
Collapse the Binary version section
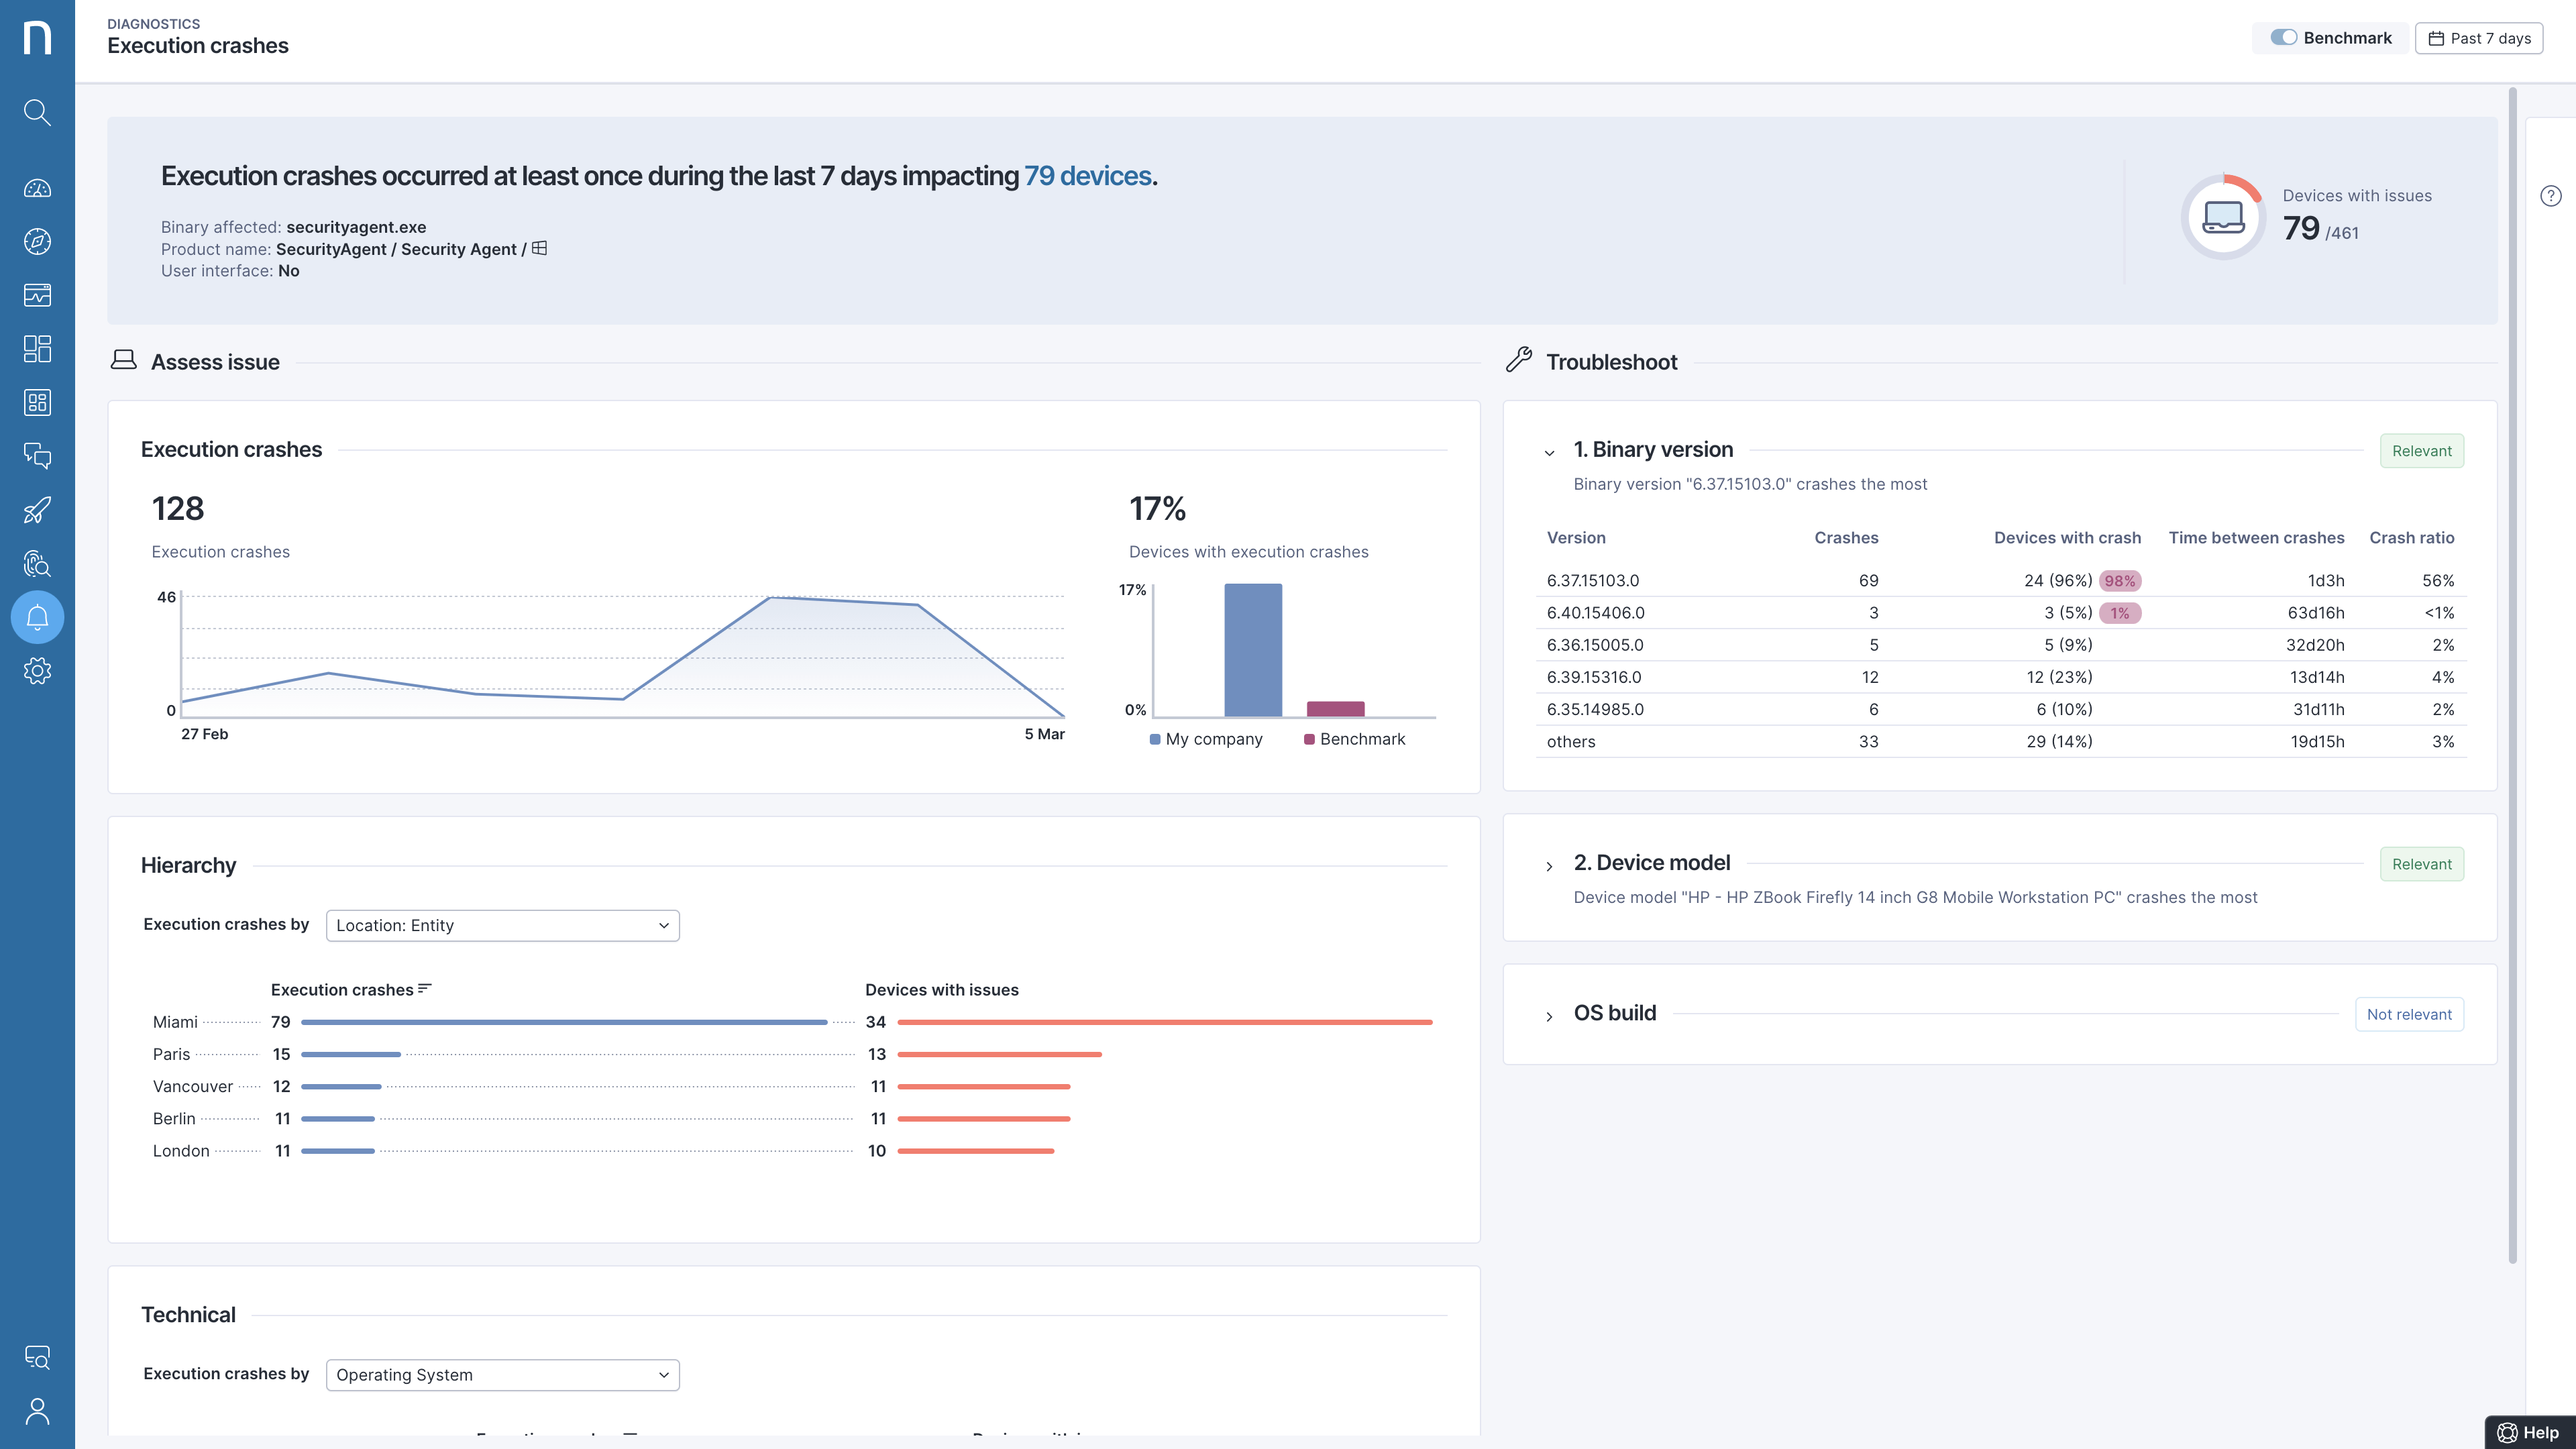(x=1549, y=453)
